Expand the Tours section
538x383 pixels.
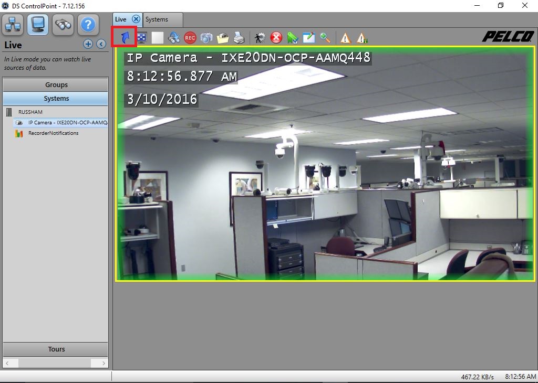coord(56,349)
